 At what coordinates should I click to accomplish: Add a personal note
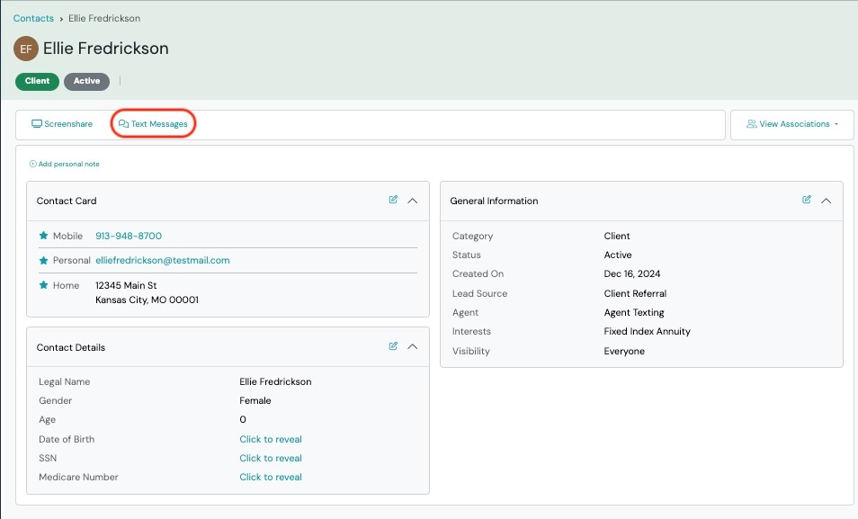pos(65,164)
